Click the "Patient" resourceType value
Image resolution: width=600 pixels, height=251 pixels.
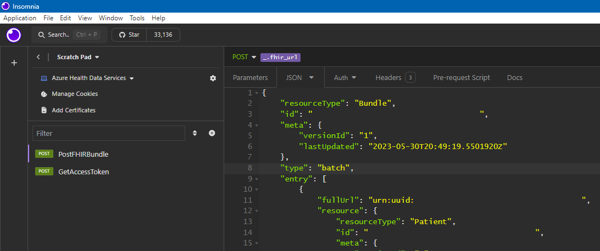[431, 221]
